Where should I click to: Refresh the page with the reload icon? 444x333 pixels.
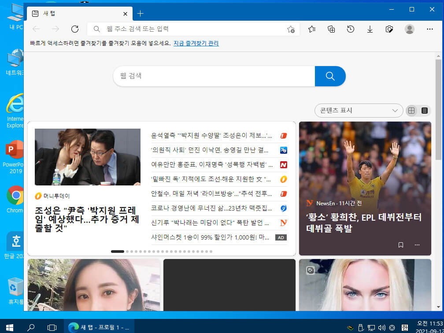75,29
